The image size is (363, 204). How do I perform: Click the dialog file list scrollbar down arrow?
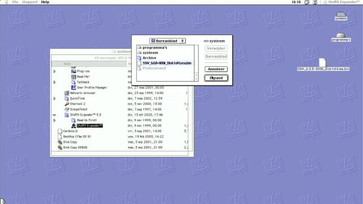point(196,79)
